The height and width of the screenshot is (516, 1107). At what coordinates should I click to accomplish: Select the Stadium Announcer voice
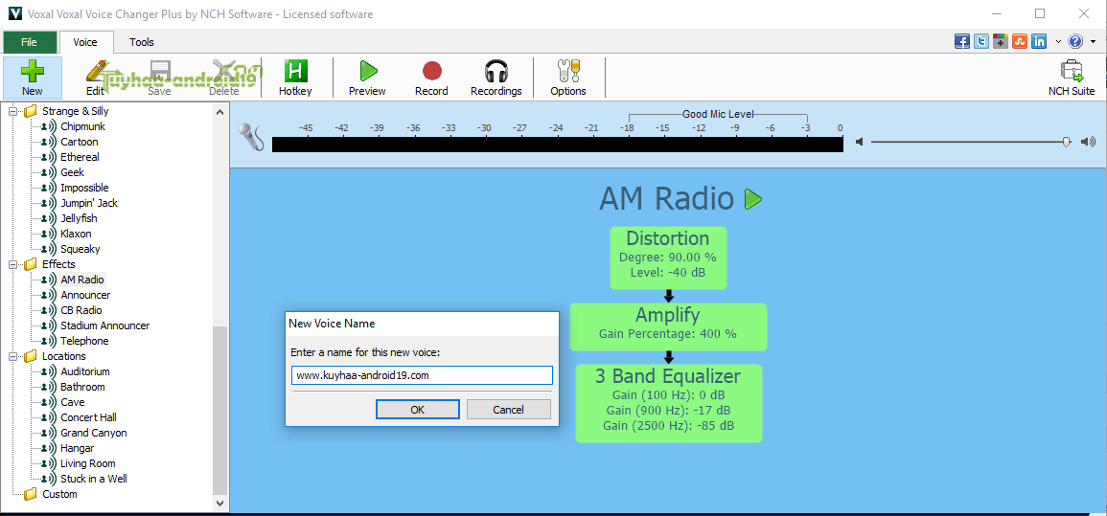click(105, 325)
